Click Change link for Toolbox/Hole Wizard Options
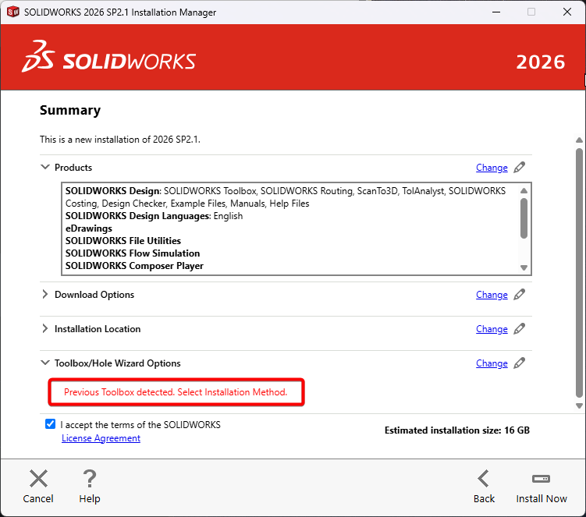Viewport: 586px width, 517px height. 492,363
